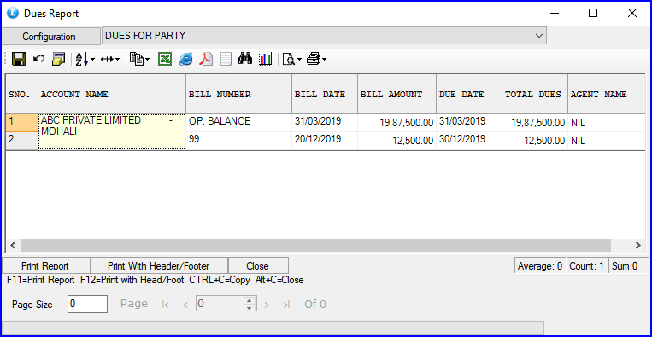Viewport: 652px width, 337px height.
Task: Export report to Excel icon
Action: coord(165,60)
